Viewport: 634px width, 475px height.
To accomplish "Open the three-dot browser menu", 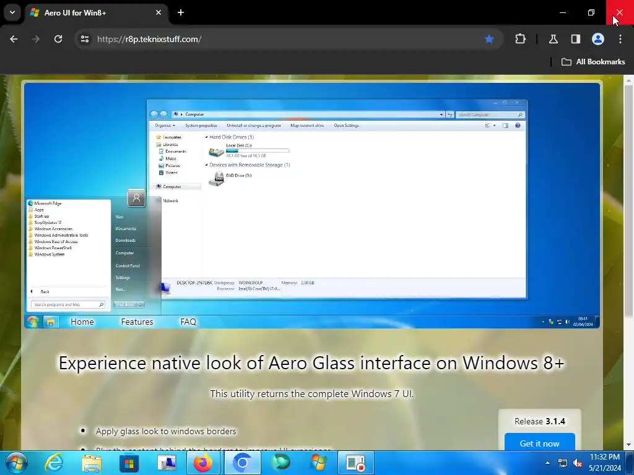I will tap(620, 39).
